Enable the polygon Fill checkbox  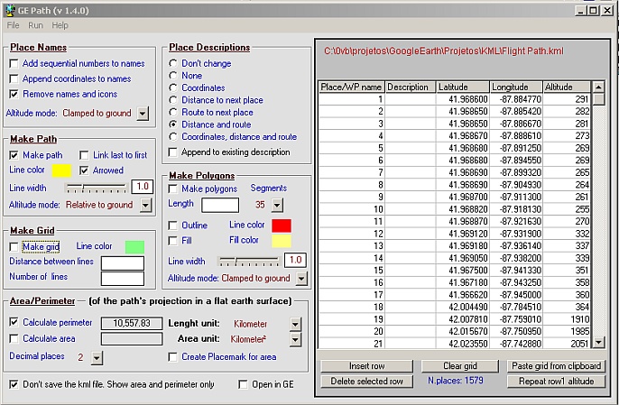[173, 241]
